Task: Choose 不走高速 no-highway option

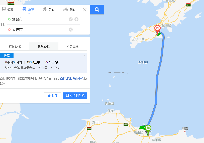Action: [73, 46]
